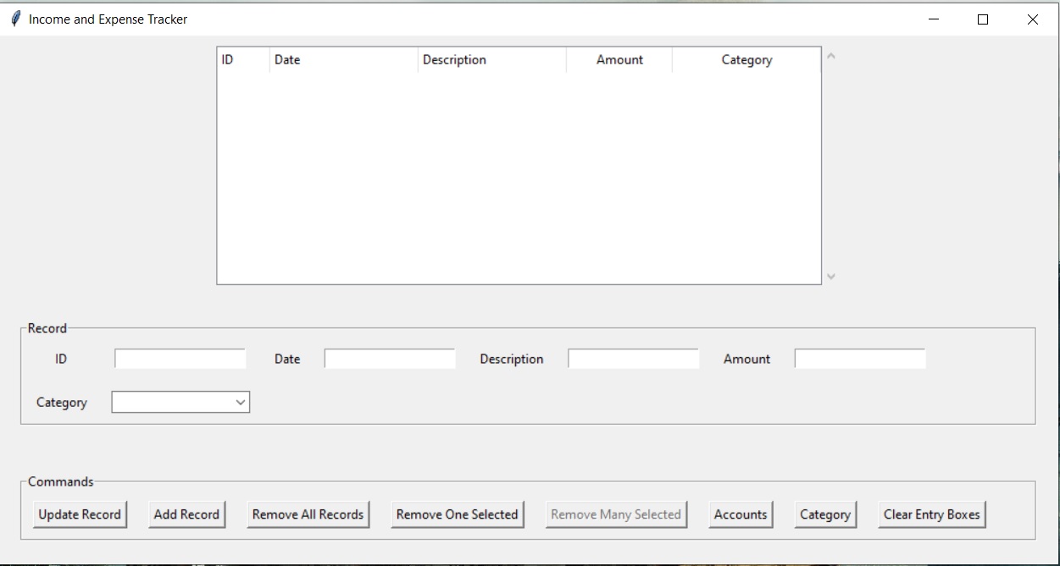The image size is (1060, 566).
Task: Click the Description column header
Action: click(491, 60)
